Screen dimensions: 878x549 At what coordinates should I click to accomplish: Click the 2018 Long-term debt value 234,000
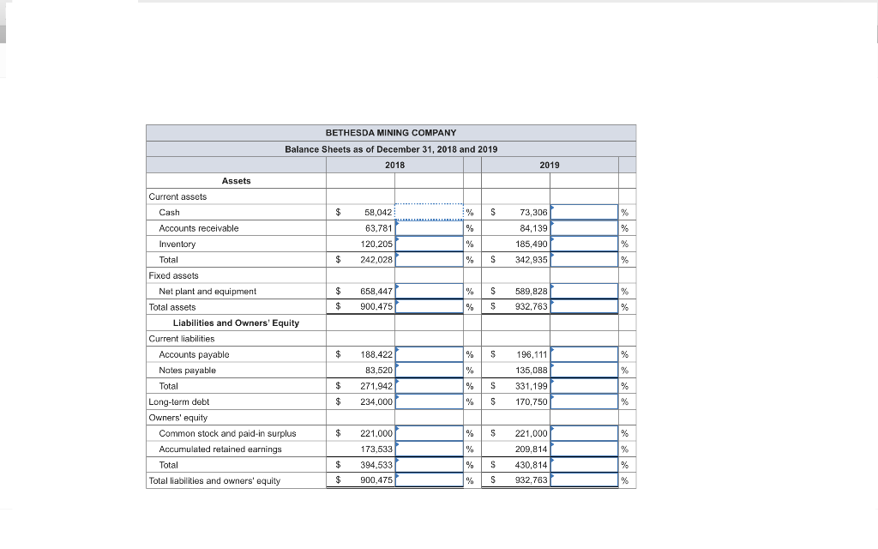[376, 401]
